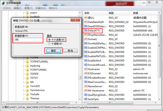Click the ICSDomain string icon

point(85,73)
